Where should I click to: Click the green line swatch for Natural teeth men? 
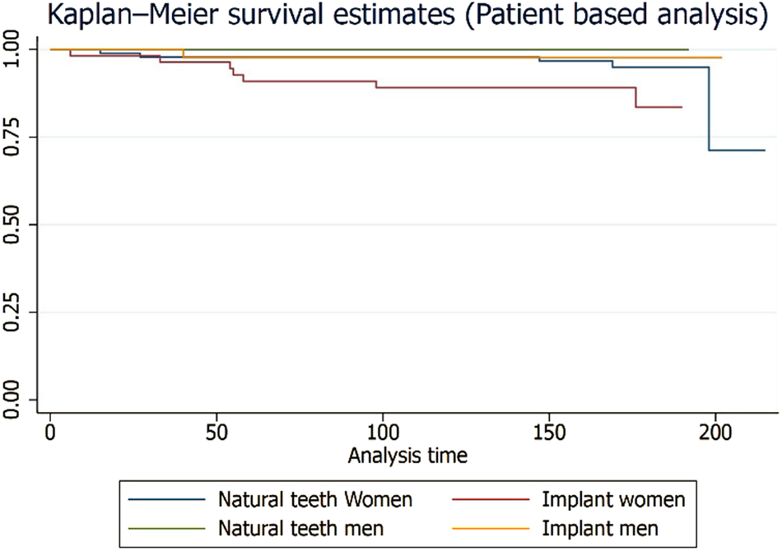click(166, 525)
